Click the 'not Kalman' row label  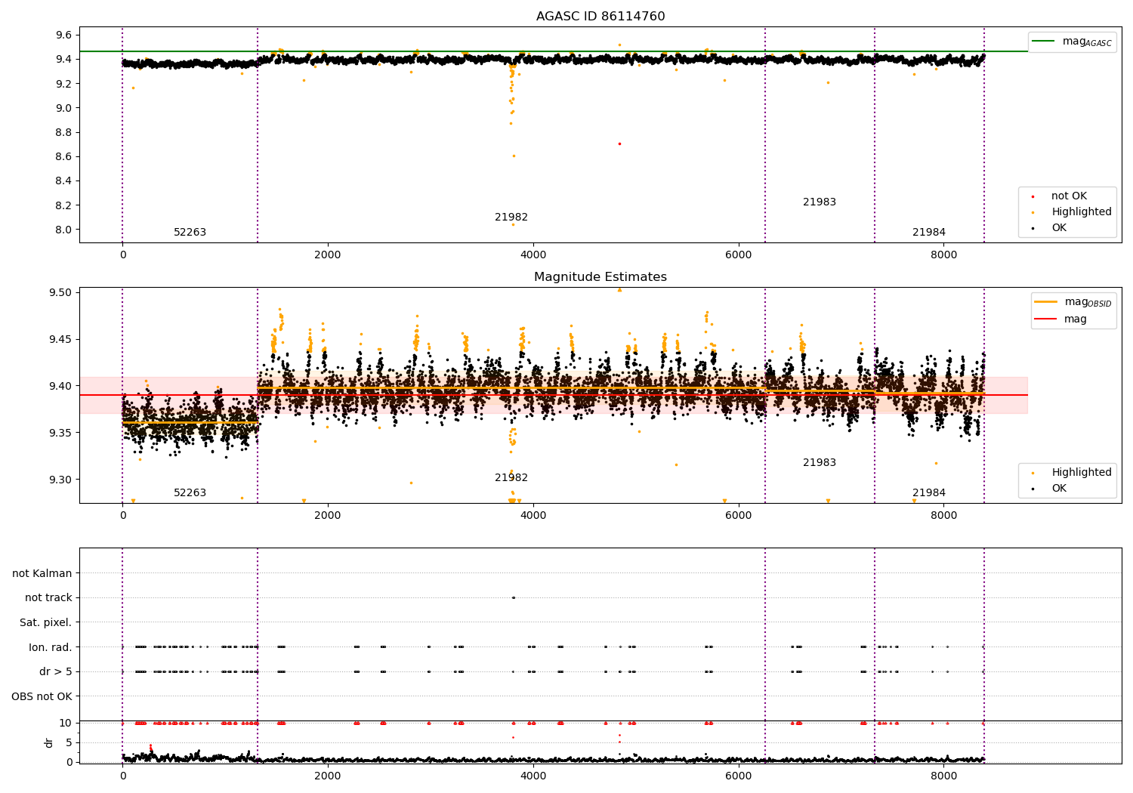[x=42, y=573]
